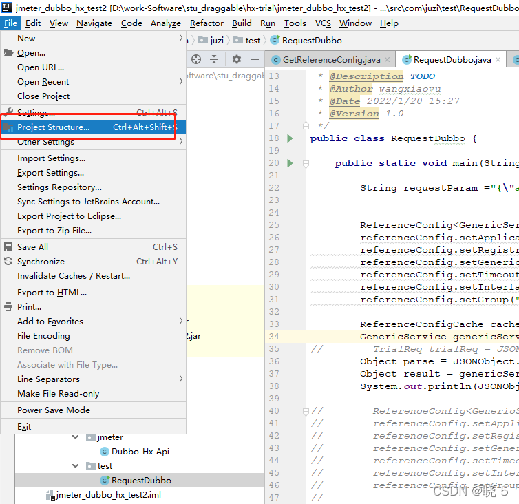Choose Sync Settings to JetBrains Account...
The width and height of the screenshot is (519, 504).
point(94,201)
